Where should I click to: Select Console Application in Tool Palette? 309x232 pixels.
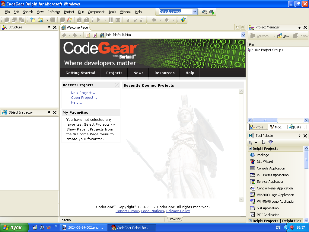(275, 168)
